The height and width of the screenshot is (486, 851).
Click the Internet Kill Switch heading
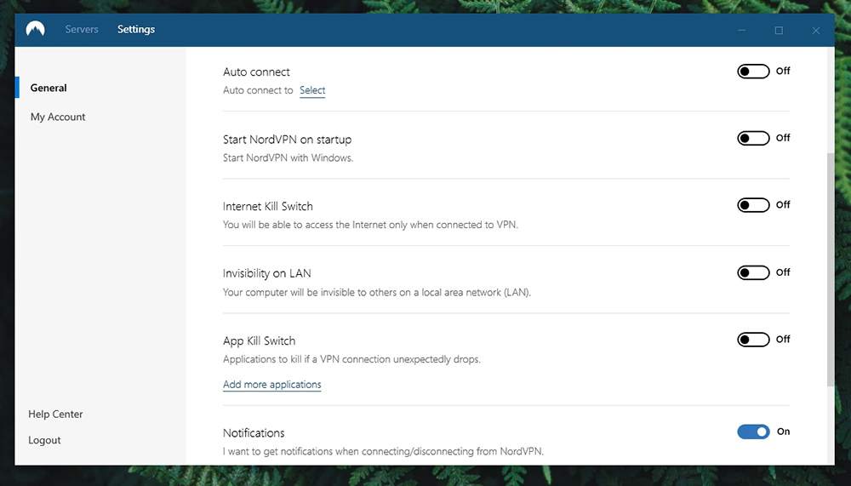(267, 206)
